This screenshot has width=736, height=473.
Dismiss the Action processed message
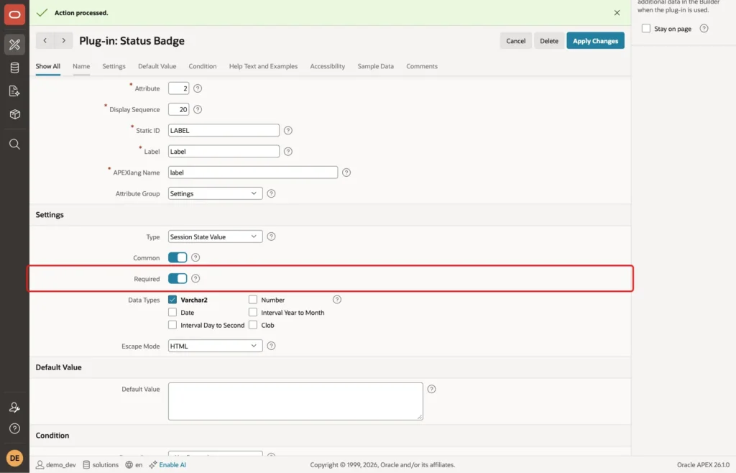(617, 13)
